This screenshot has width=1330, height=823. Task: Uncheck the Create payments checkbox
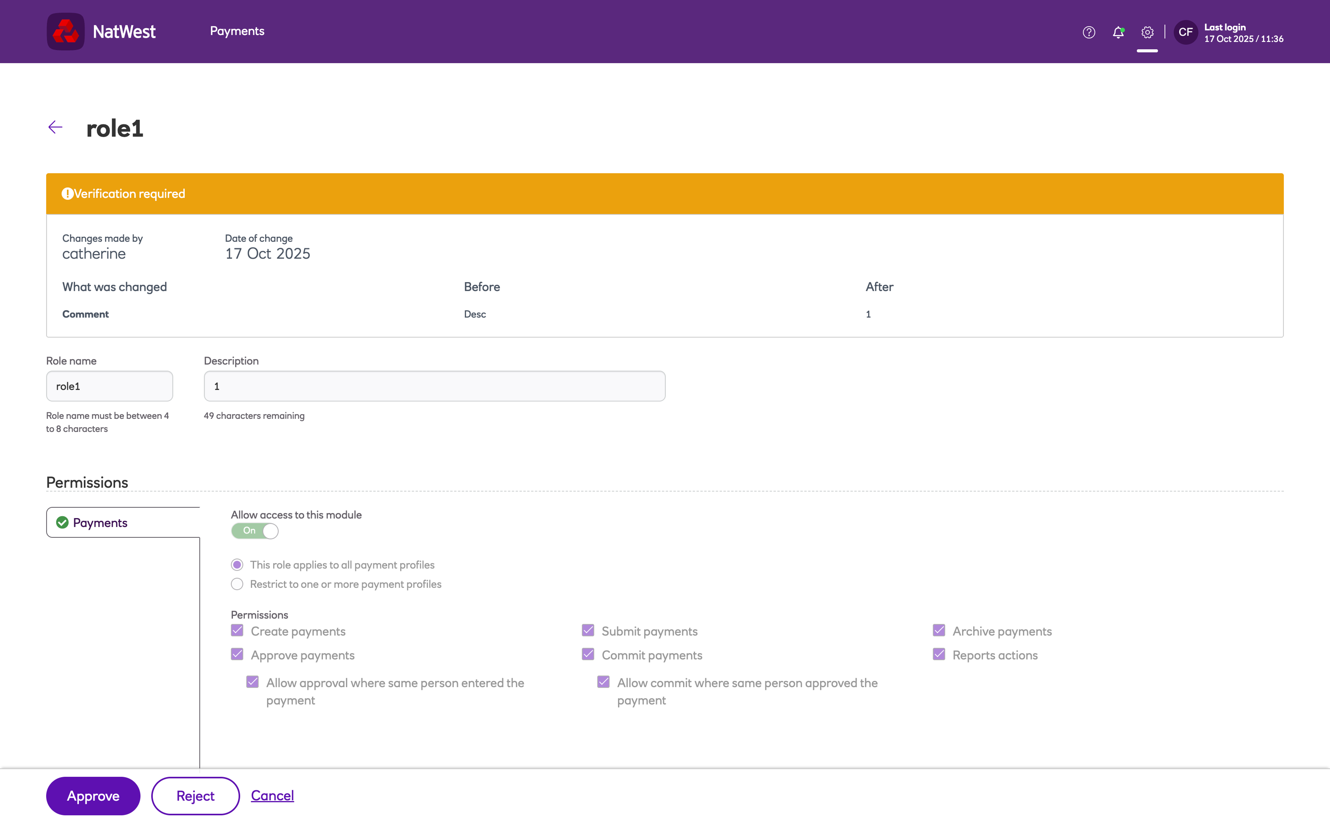pyautogui.click(x=237, y=630)
